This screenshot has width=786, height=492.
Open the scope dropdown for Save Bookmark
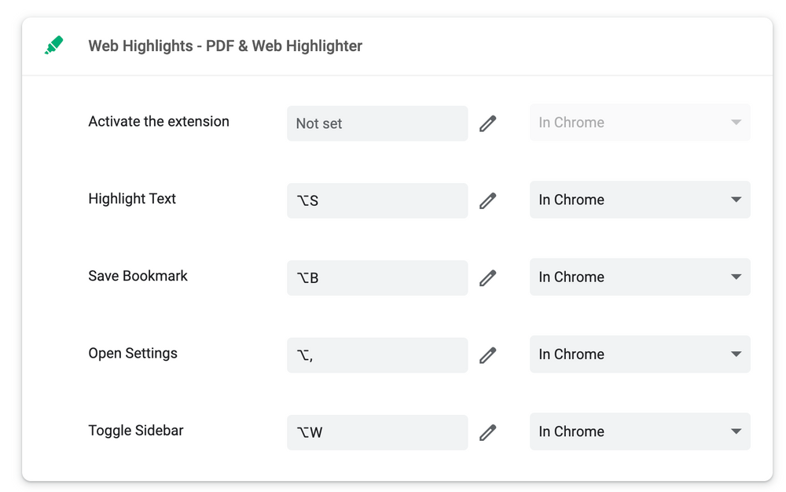coord(640,277)
